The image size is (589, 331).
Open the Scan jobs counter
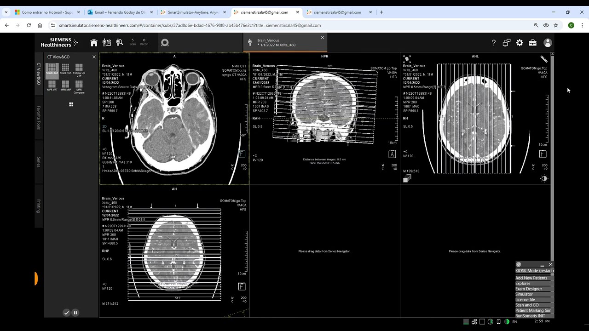(x=133, y=42)
